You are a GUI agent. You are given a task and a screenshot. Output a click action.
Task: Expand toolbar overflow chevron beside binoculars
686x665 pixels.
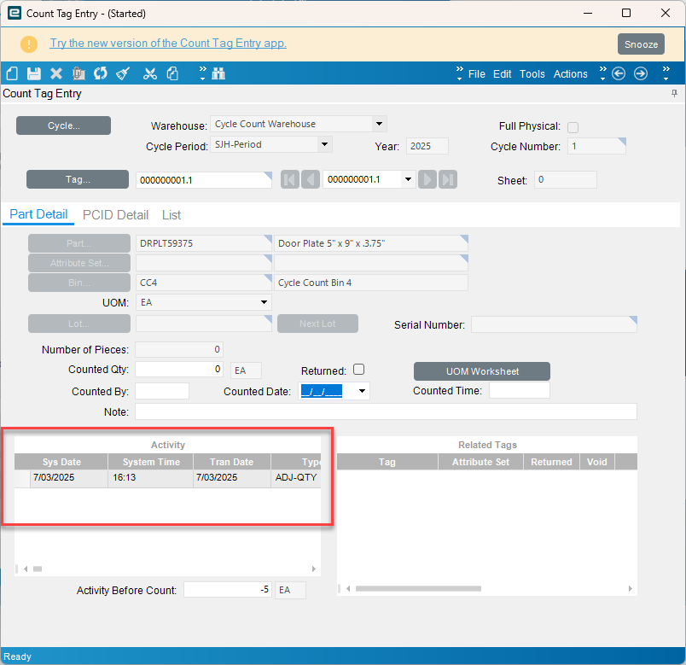202,73
